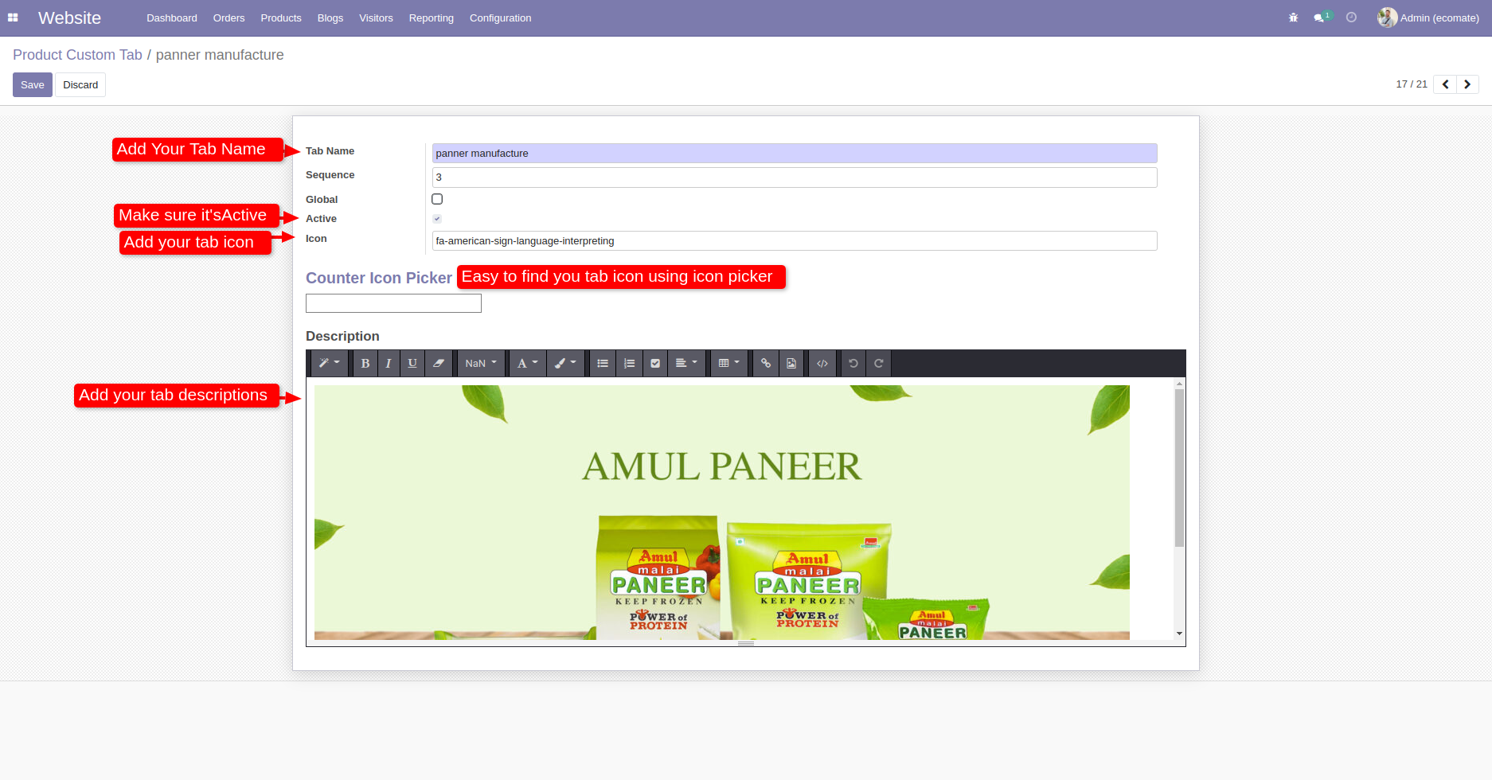Open the magic wand style dropdown
This screenshot has height=780, width=1492.
(330, 364)
